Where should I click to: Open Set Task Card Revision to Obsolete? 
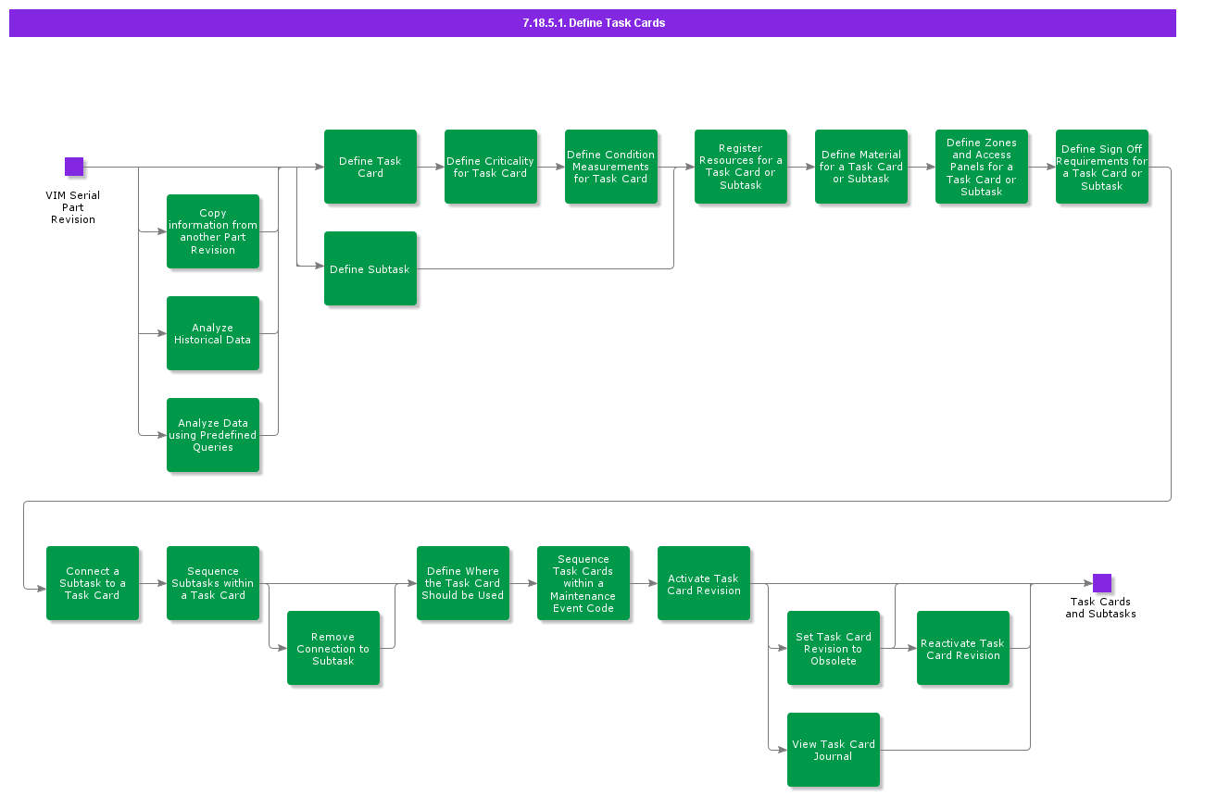pyautogui.click(x=834, y=648)
